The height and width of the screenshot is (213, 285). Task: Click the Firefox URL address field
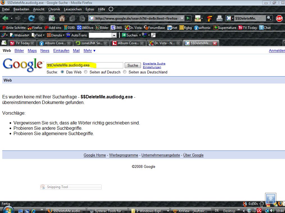coord(136,18)
